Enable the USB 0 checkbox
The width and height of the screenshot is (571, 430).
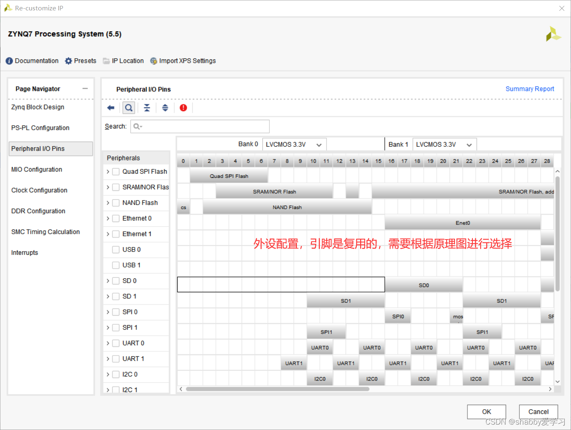pyautogui.click(x=116, y=250)
